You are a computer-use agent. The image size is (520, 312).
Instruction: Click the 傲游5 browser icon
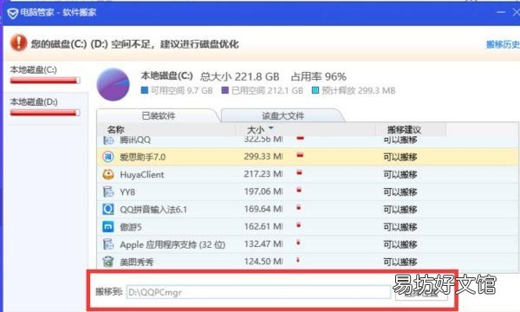tap(108, 227)
